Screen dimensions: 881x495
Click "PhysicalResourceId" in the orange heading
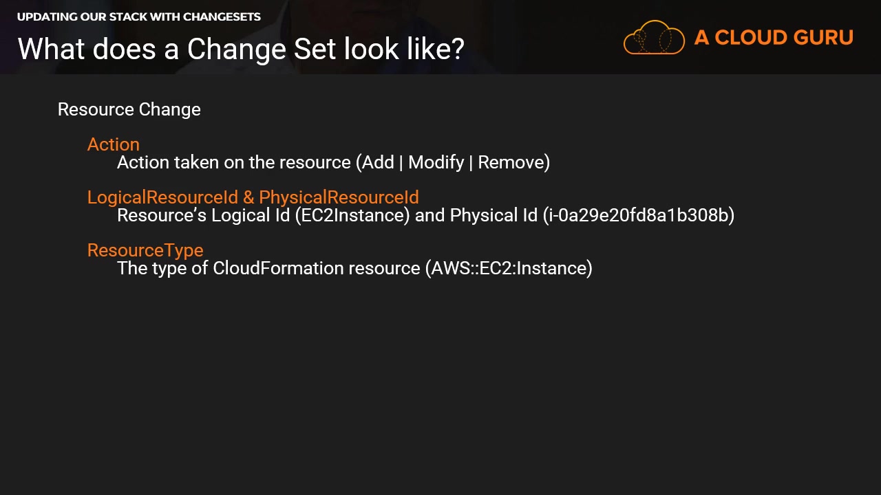[339, 197]
